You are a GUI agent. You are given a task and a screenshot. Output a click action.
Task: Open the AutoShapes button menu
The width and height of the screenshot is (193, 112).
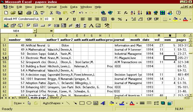pyautogui.click(x=53, y=103)
